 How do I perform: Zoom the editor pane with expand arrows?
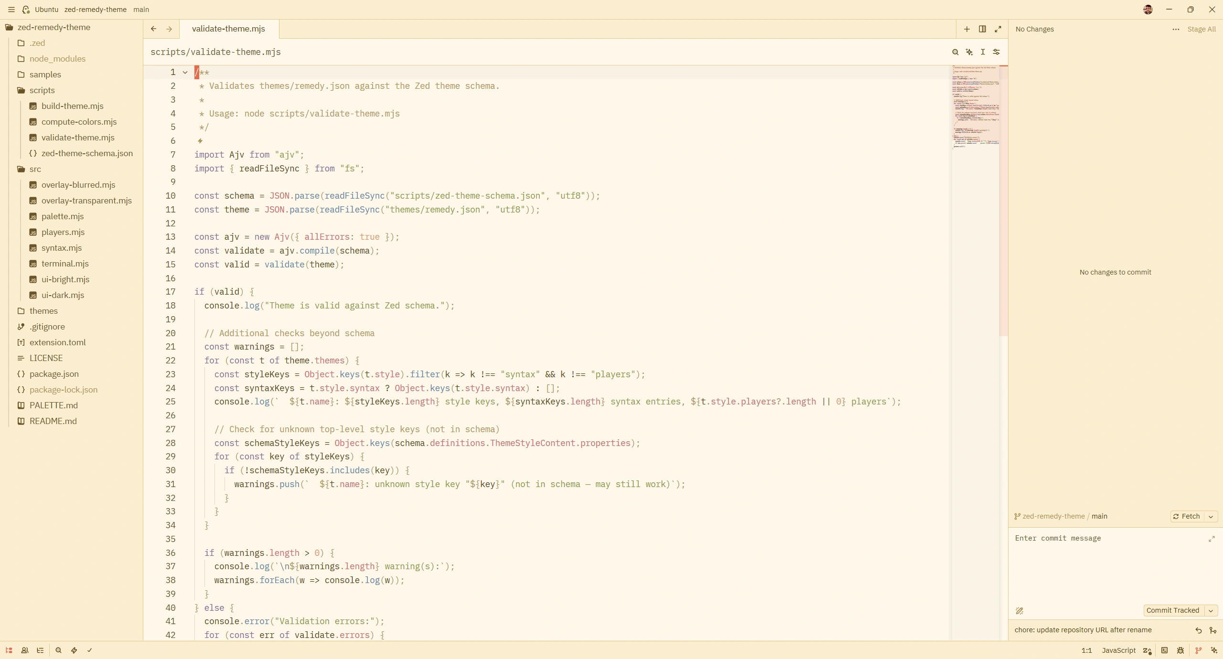tap(998, 29)
